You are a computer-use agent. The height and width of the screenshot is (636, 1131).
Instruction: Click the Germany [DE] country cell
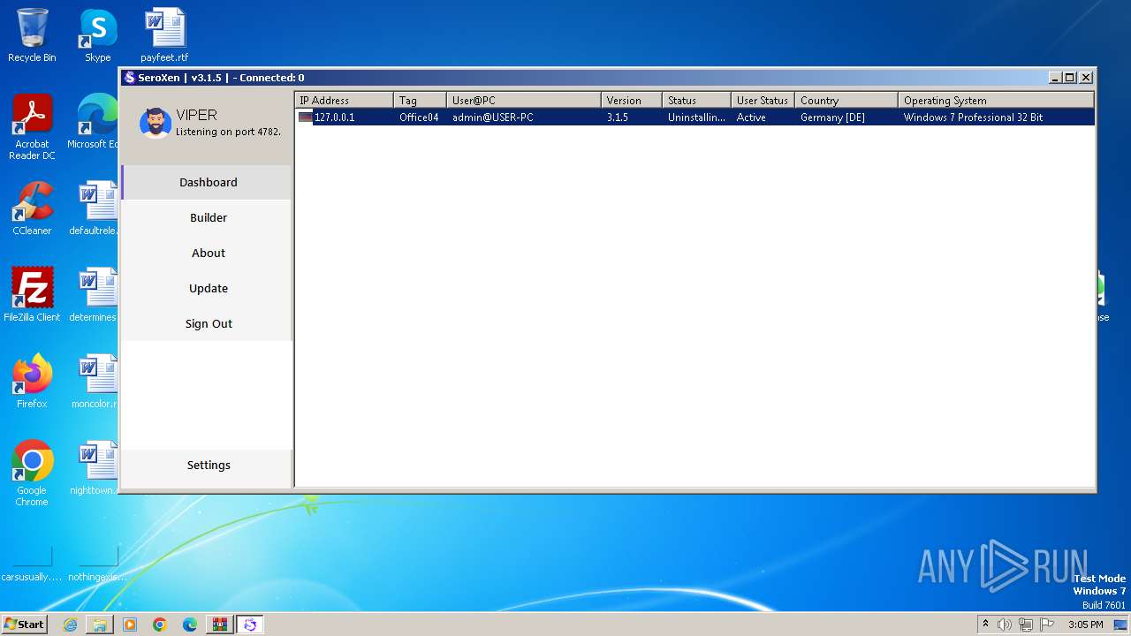[x=832, y=117]
